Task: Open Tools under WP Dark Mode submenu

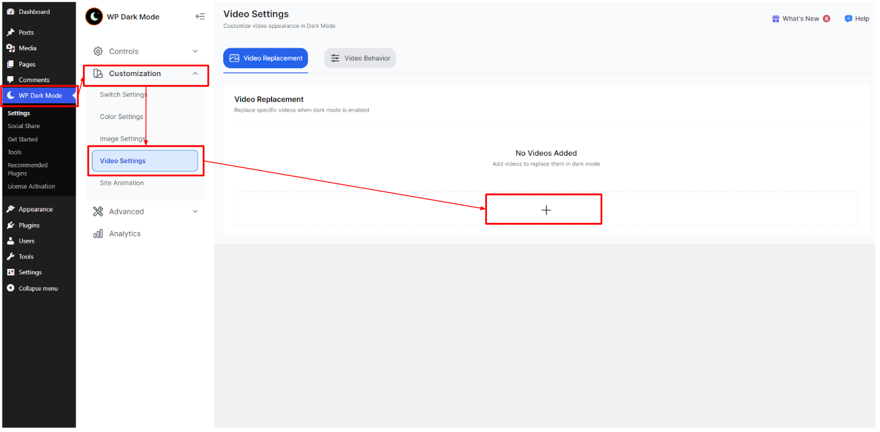Action: point(15,152)
